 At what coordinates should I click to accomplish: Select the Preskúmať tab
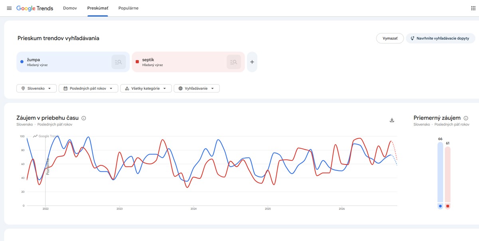pyautogui.click(x=98, y=8)
